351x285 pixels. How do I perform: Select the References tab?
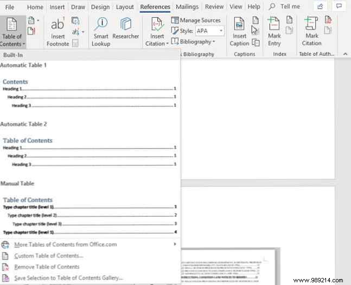(155, 7)
